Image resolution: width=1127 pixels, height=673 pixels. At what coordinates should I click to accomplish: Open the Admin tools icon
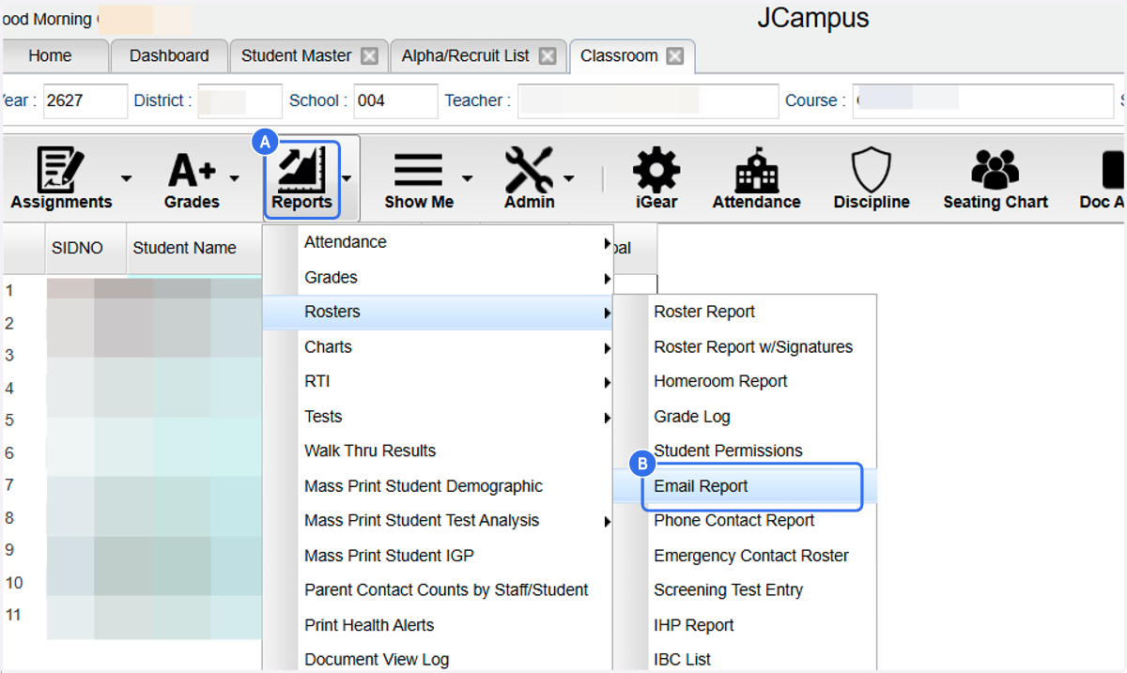coord(529,172)
